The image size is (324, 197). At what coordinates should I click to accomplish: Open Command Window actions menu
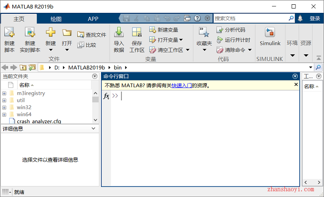coord(295,76)
